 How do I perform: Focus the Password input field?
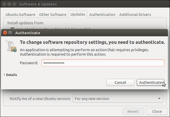[x=103, y=63]
